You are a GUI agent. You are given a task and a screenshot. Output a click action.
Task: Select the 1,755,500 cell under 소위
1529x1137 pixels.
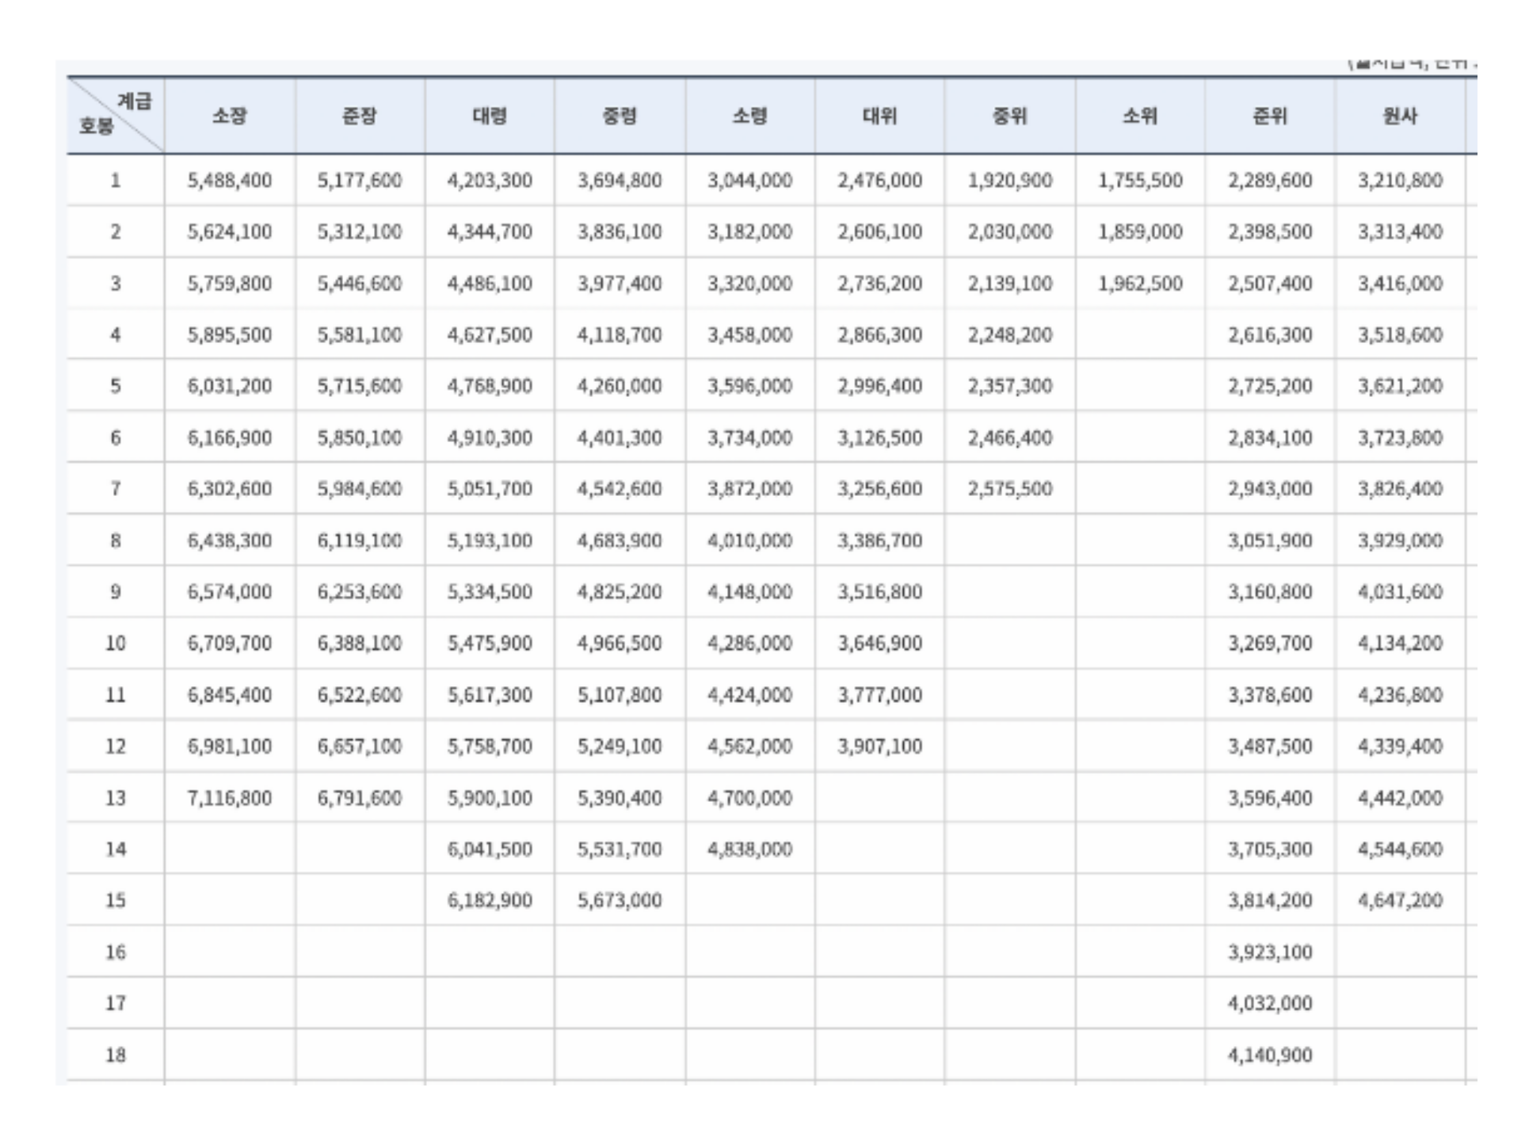click(x=1140, y=181)
